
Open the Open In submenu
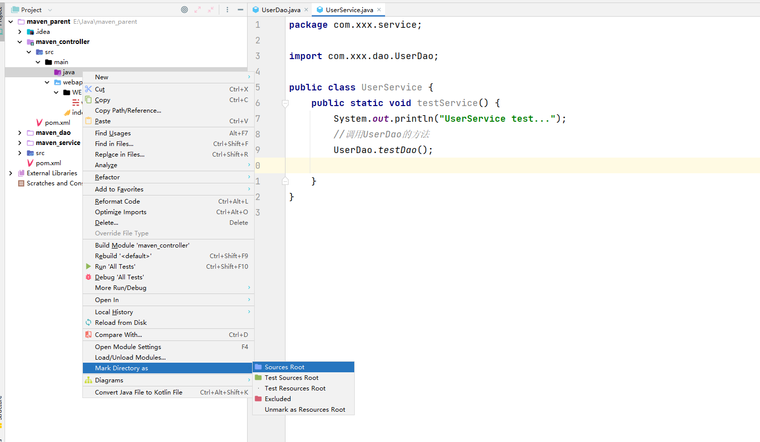(168, 300)
